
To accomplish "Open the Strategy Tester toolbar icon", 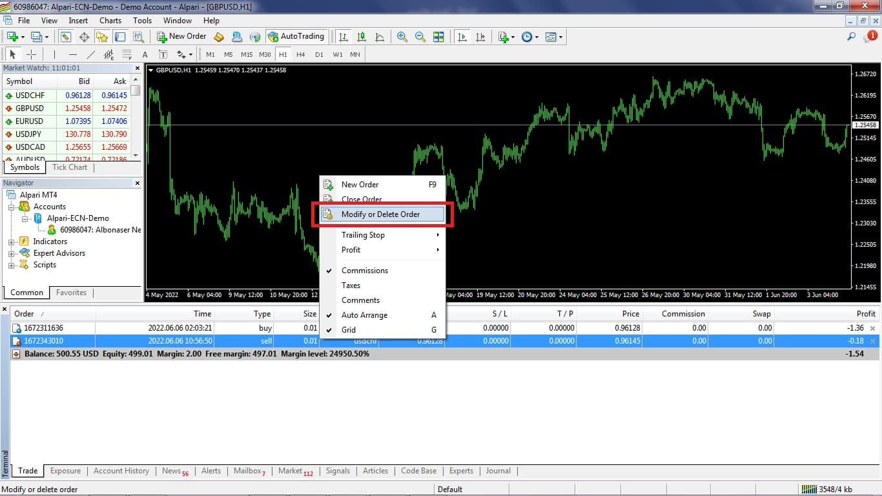I will click(x=139, y=37).
